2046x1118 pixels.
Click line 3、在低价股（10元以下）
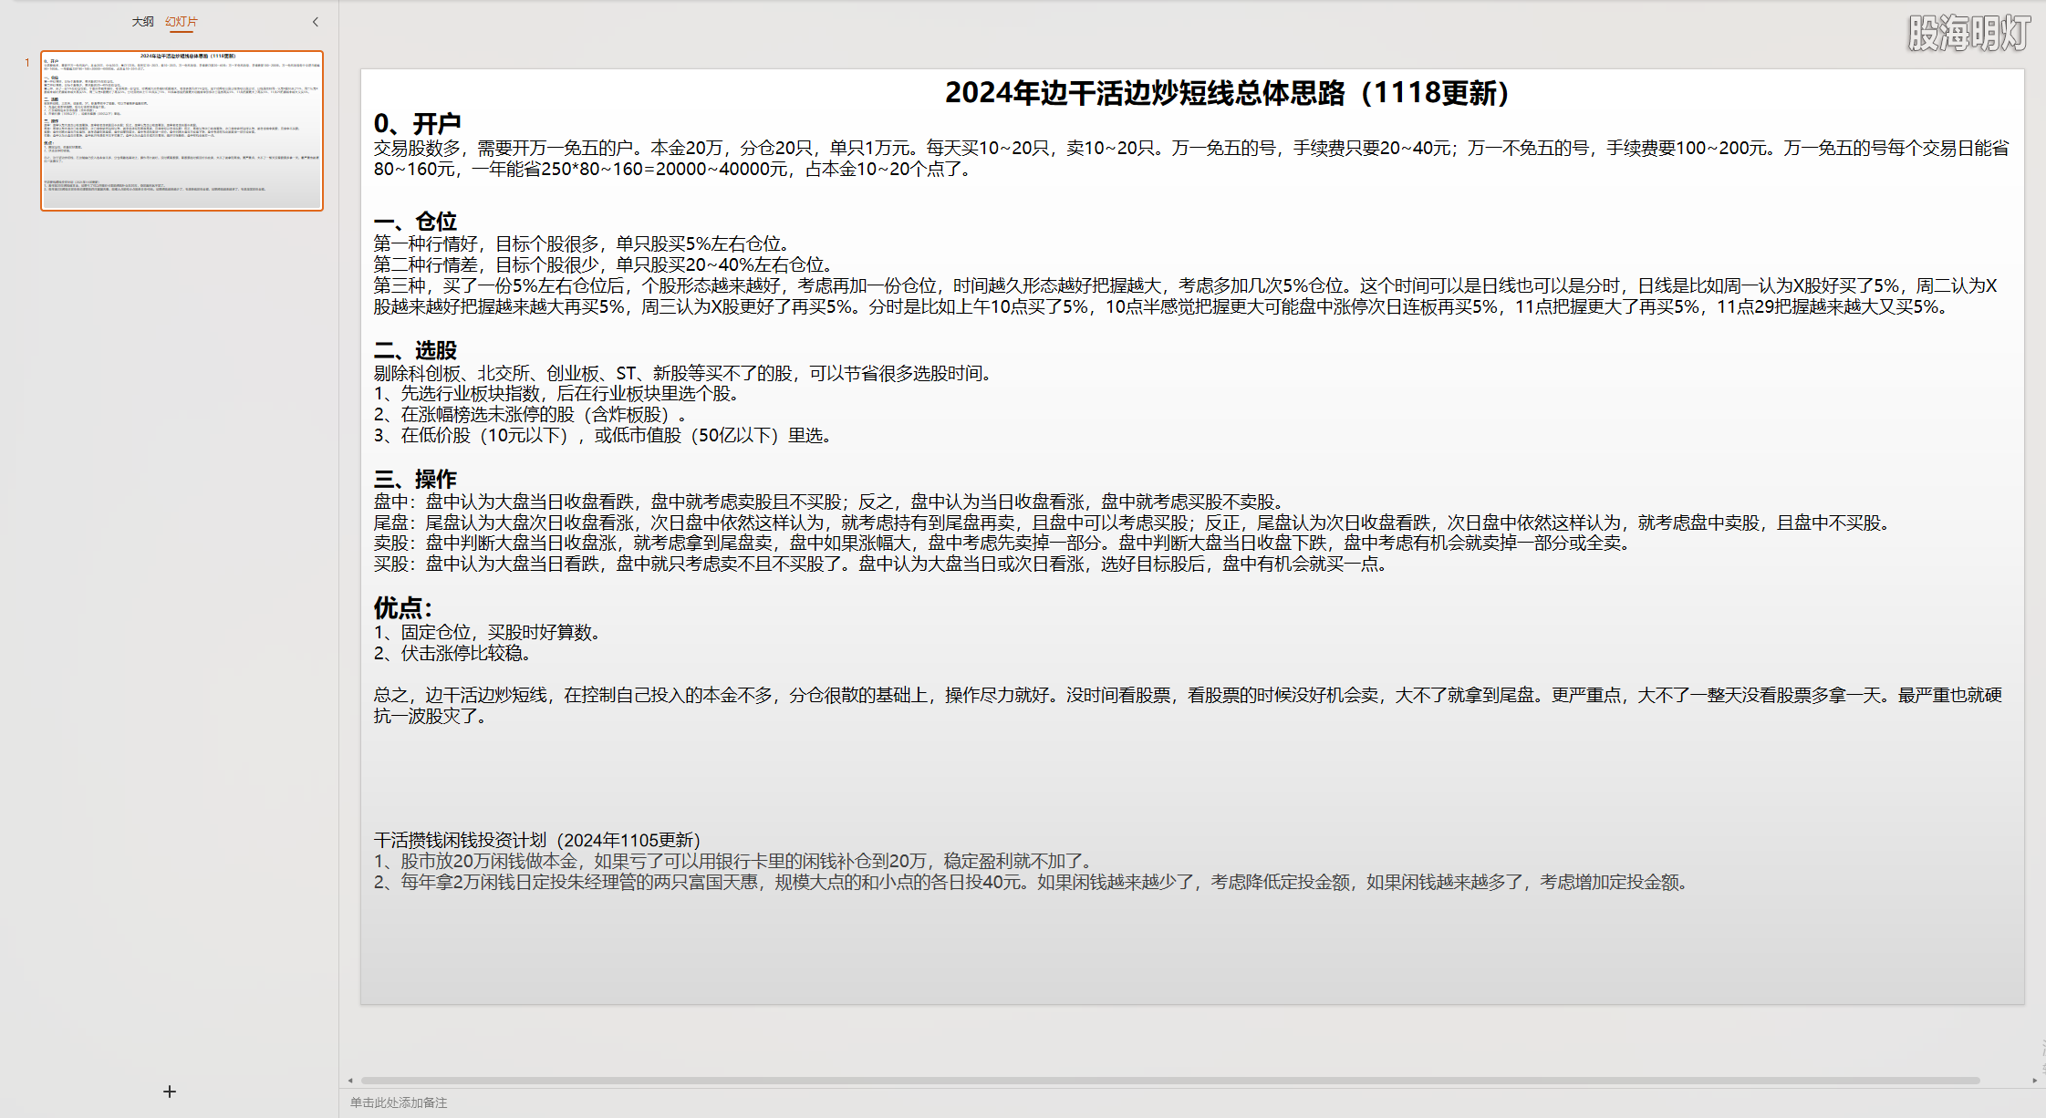(602, 435)
